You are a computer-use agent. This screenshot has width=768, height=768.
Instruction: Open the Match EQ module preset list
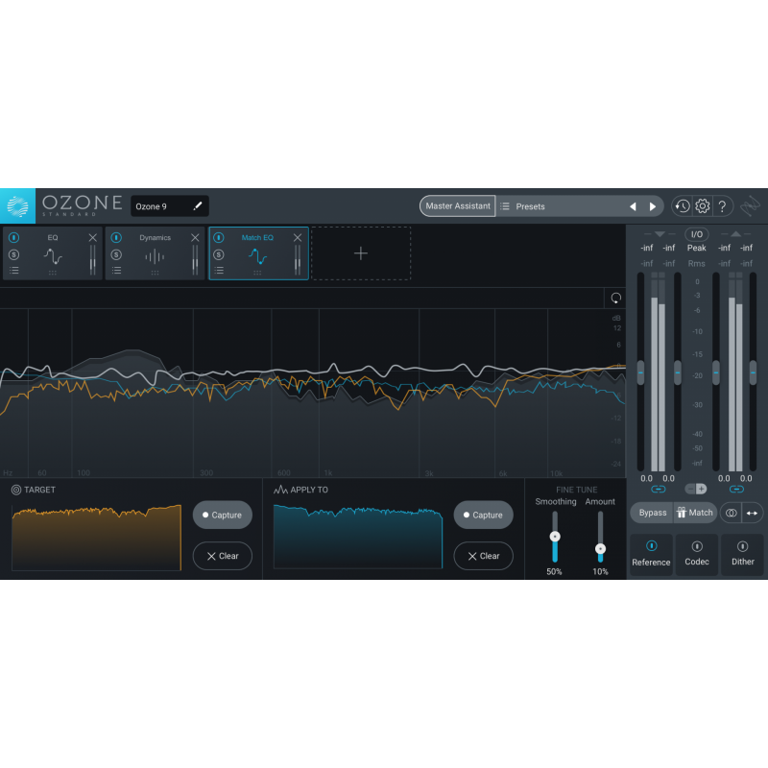pos(219,271)
